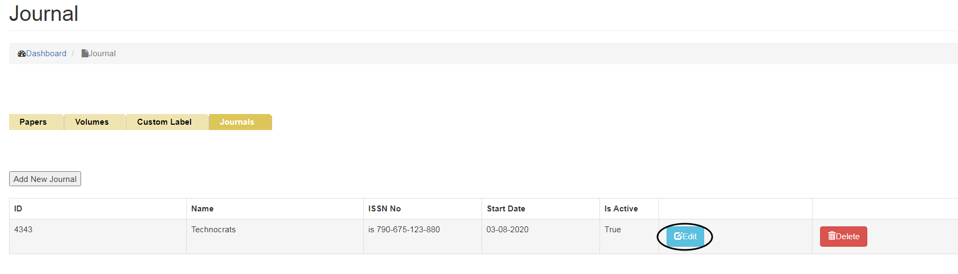Click the ISSN value 790-675-123-880

[408, 230]
